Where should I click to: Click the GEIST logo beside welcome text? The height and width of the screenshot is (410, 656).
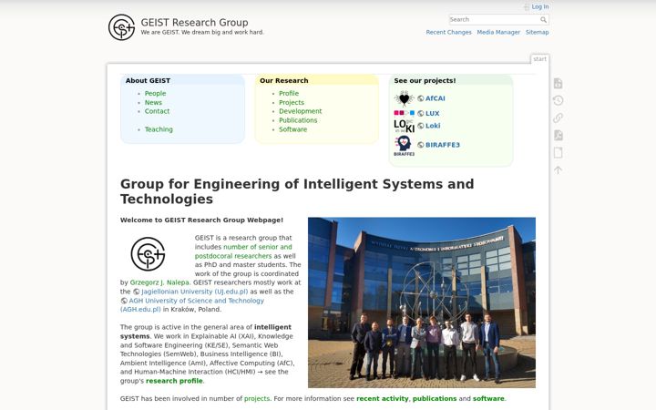point(148,254)
